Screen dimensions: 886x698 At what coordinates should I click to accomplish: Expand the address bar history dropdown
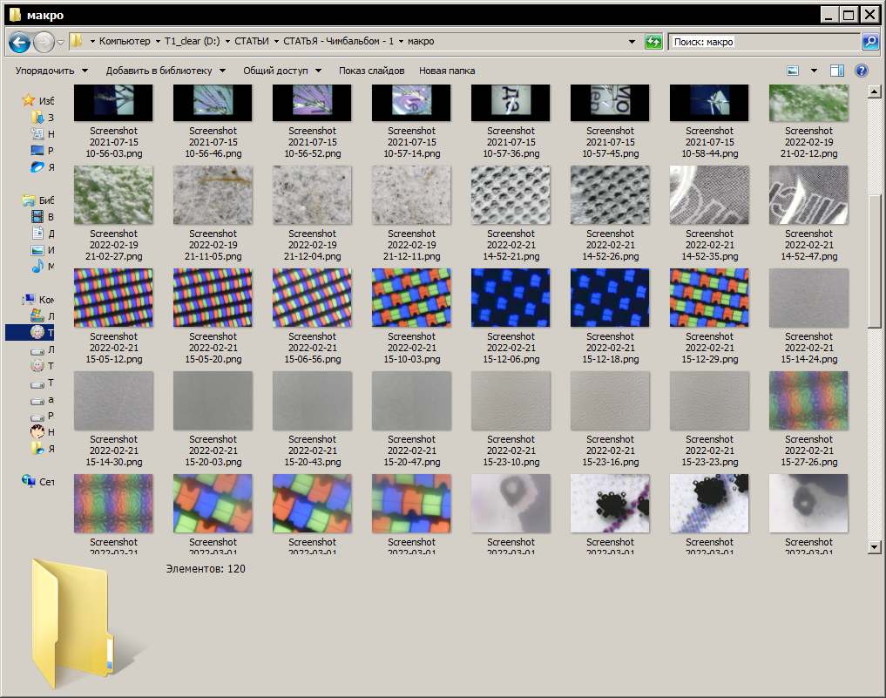point(632,42)
